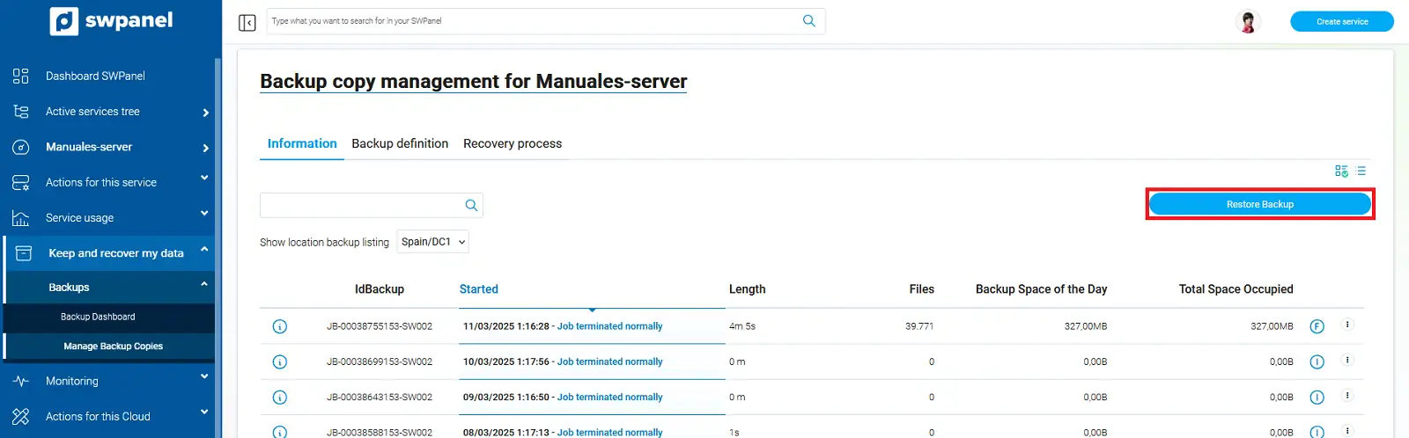The image size is (1409, 438).
Task: Switch to the Backup definition tab
Action: [400, 143]
